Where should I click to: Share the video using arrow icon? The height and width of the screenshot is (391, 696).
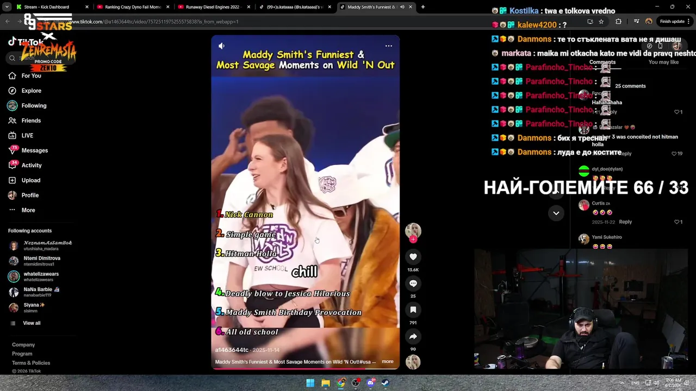tap(413, 336)
